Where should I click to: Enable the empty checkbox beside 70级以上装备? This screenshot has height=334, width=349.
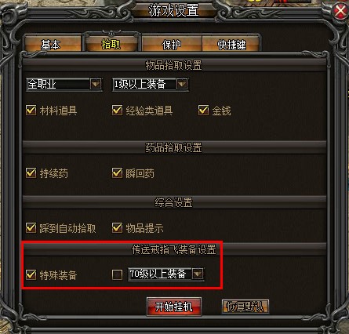tap(117, 274)
